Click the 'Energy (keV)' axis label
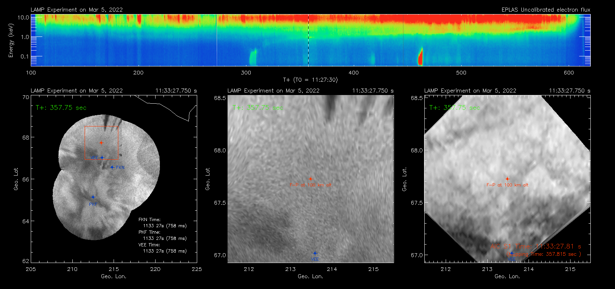This screenshot has height=289, width=615. click(11, 40)
